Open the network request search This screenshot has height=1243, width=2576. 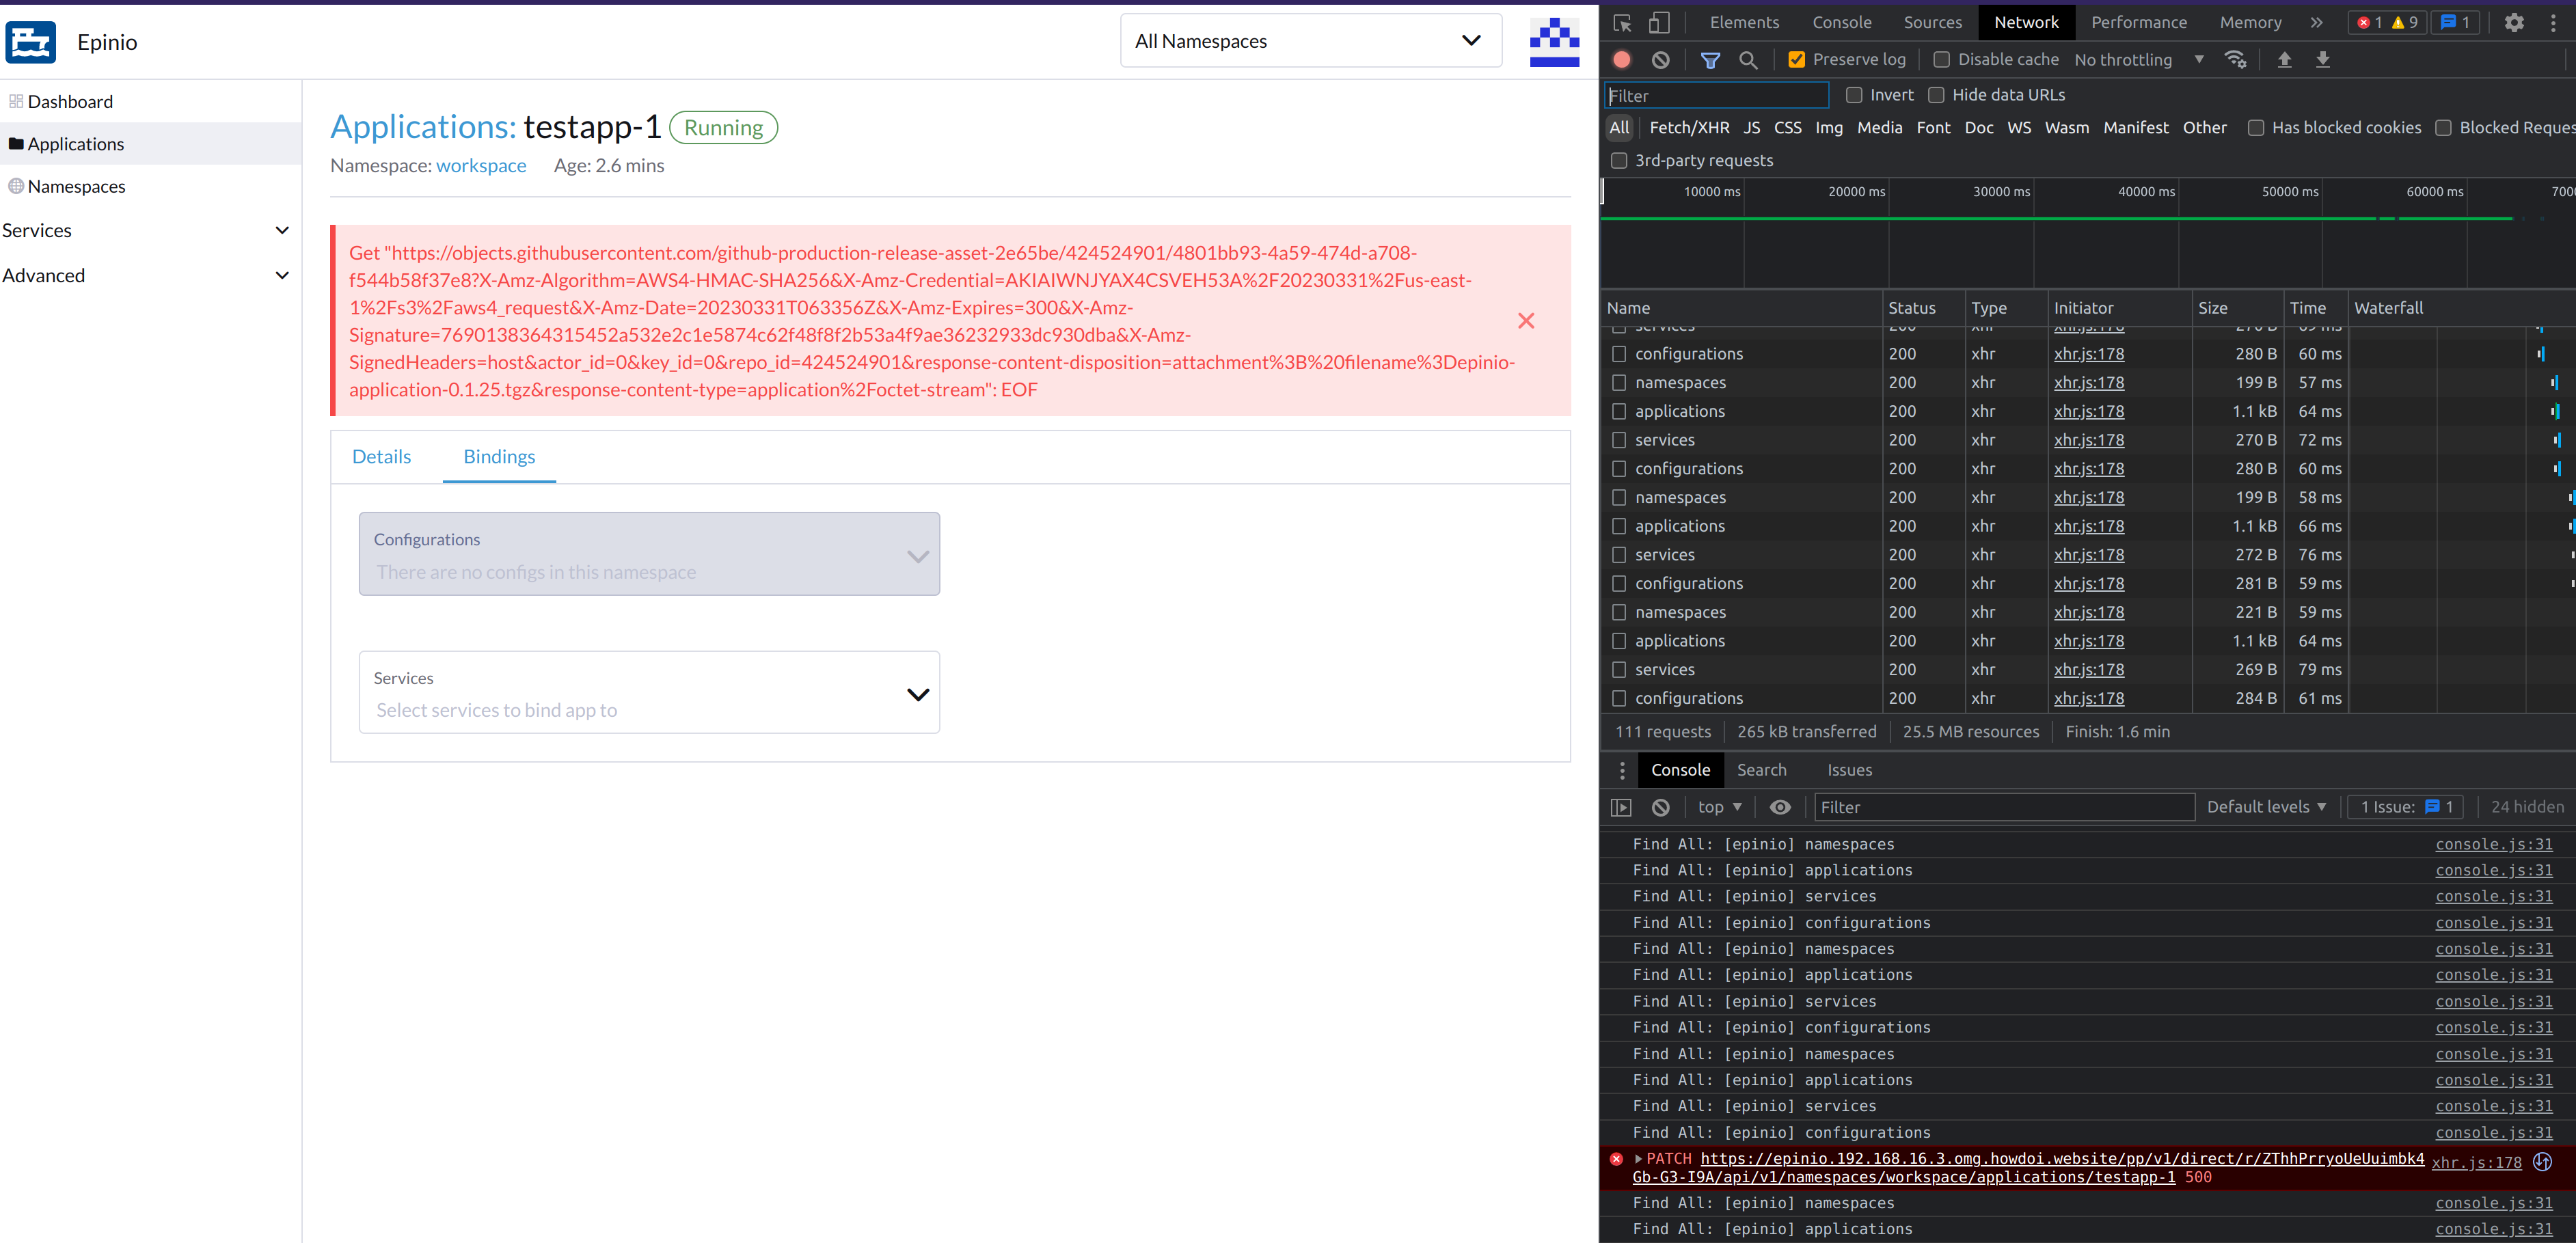click(x=1748, y=59)
